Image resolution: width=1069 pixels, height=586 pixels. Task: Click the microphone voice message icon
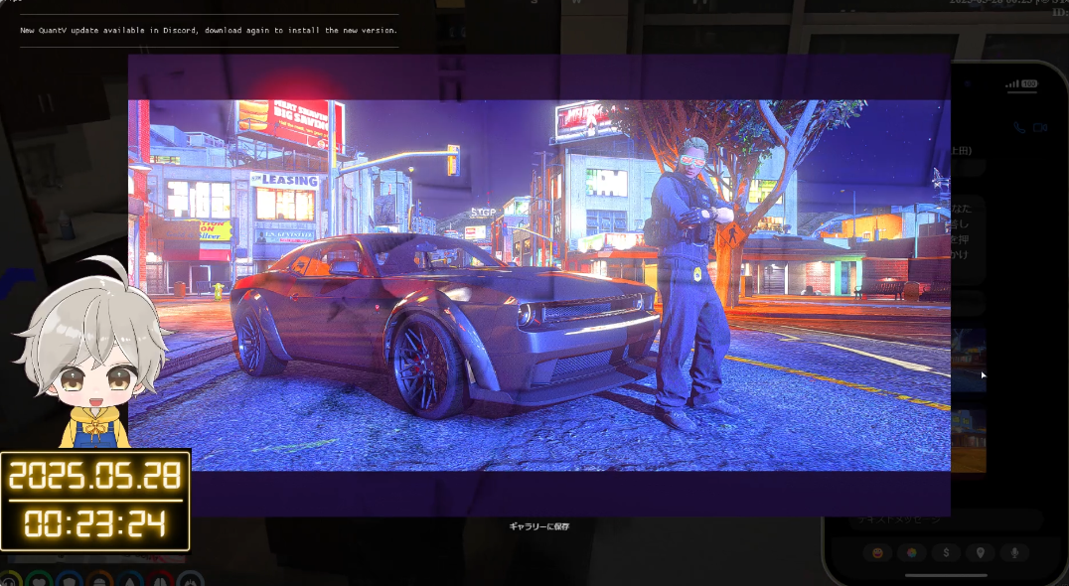pos(1014,552)
